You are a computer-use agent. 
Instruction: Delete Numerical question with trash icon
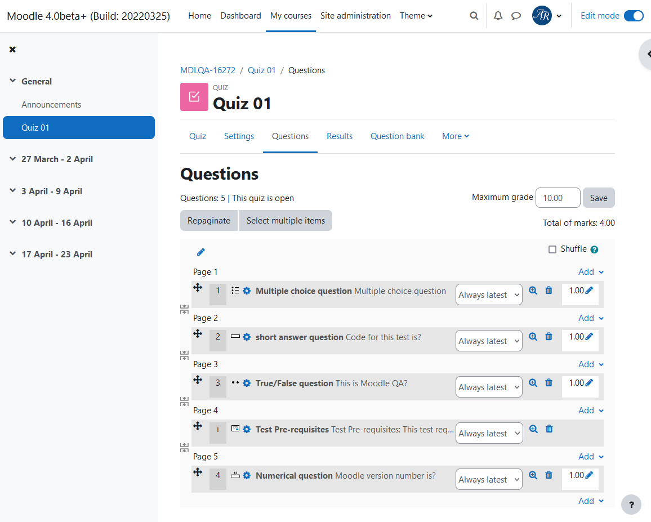click(x=549, y=475)
